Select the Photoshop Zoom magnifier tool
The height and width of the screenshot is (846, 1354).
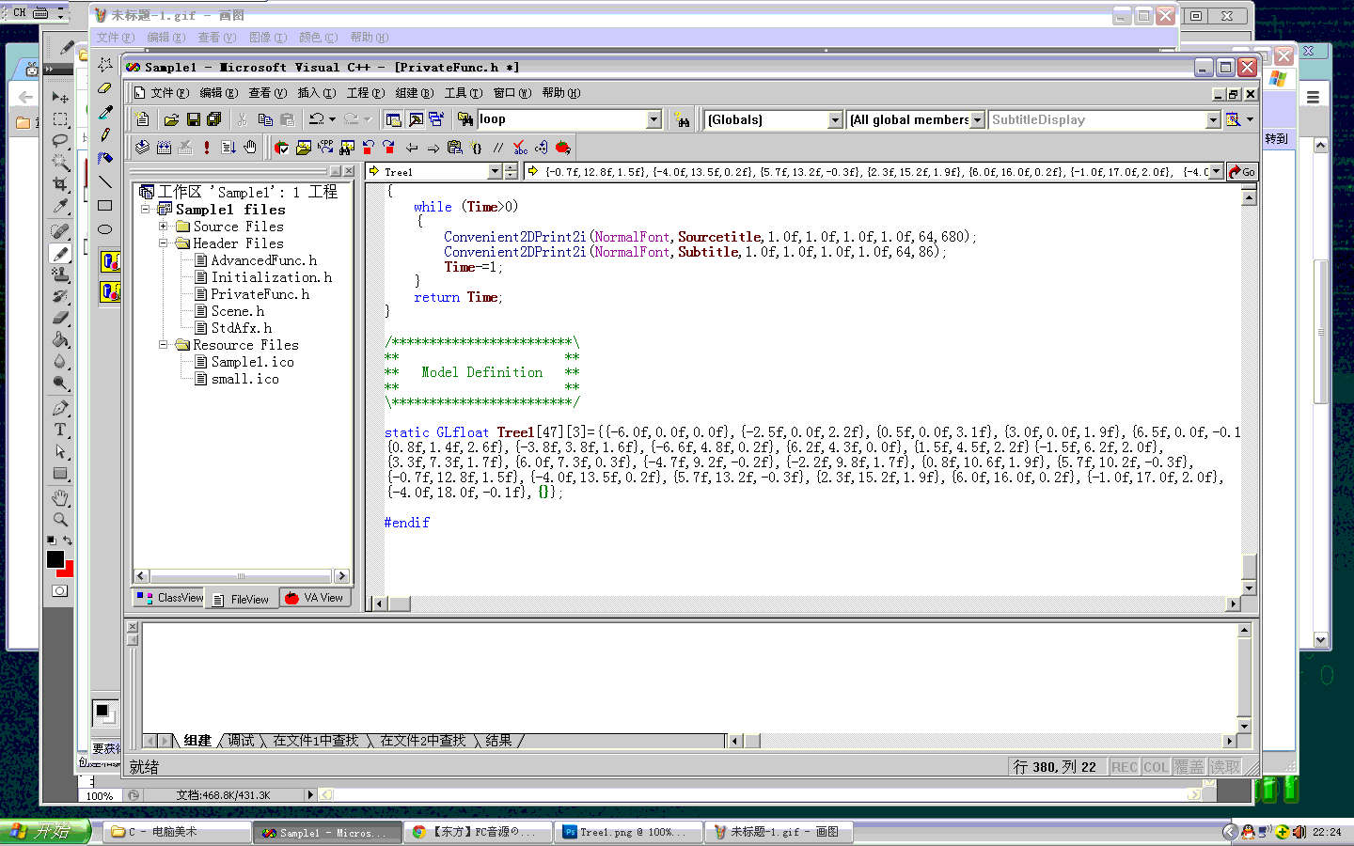coord(60,519)
